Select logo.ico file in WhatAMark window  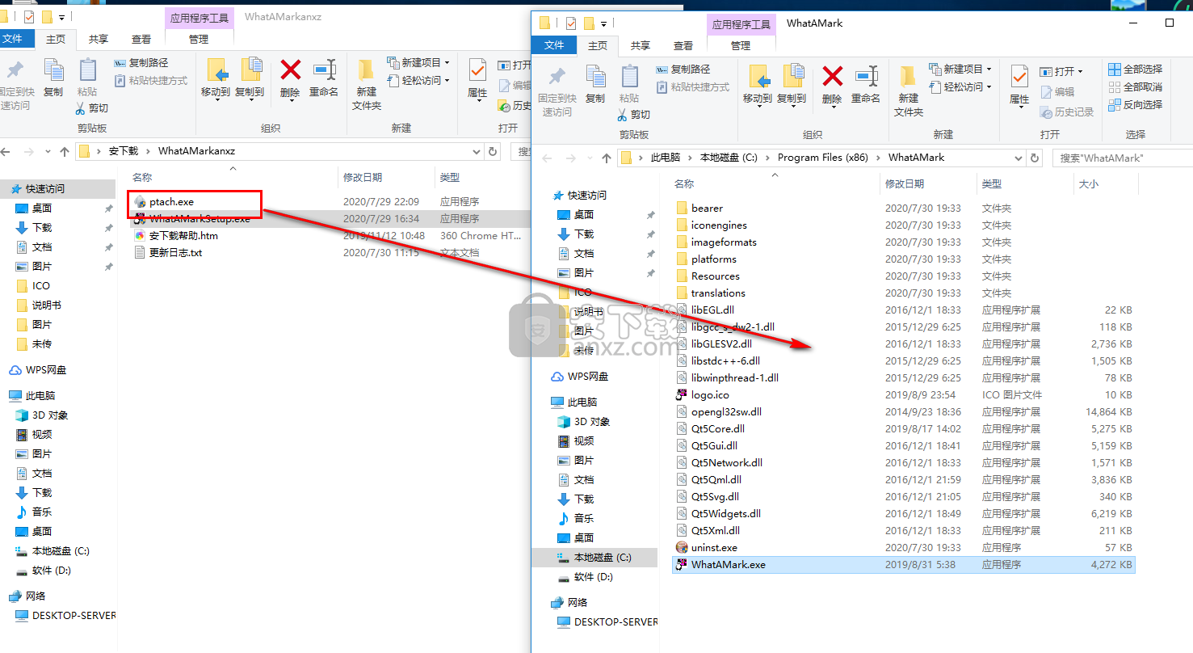coord(710,395)
